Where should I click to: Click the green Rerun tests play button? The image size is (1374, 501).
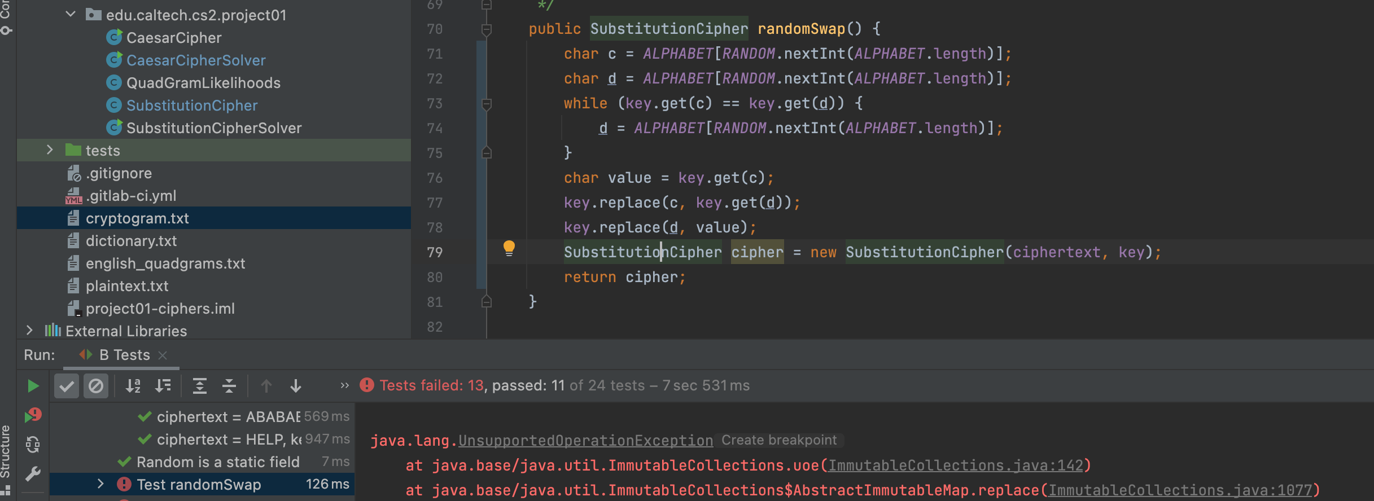pyautogui.click(x=33, y=386)
